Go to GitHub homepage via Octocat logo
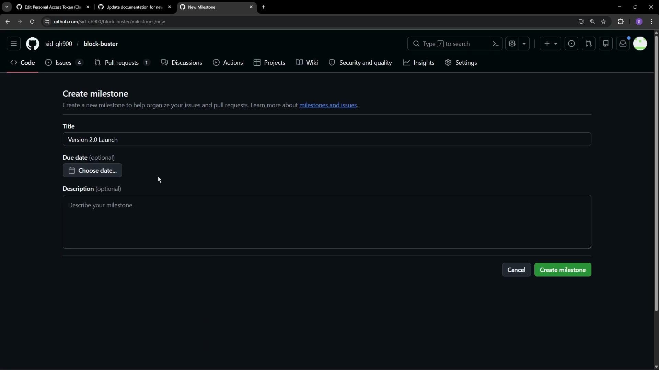This screenshot has width=659, height=370. point(33,44)
